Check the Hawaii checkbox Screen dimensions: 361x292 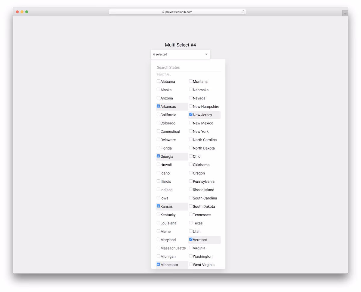(158, 164)
